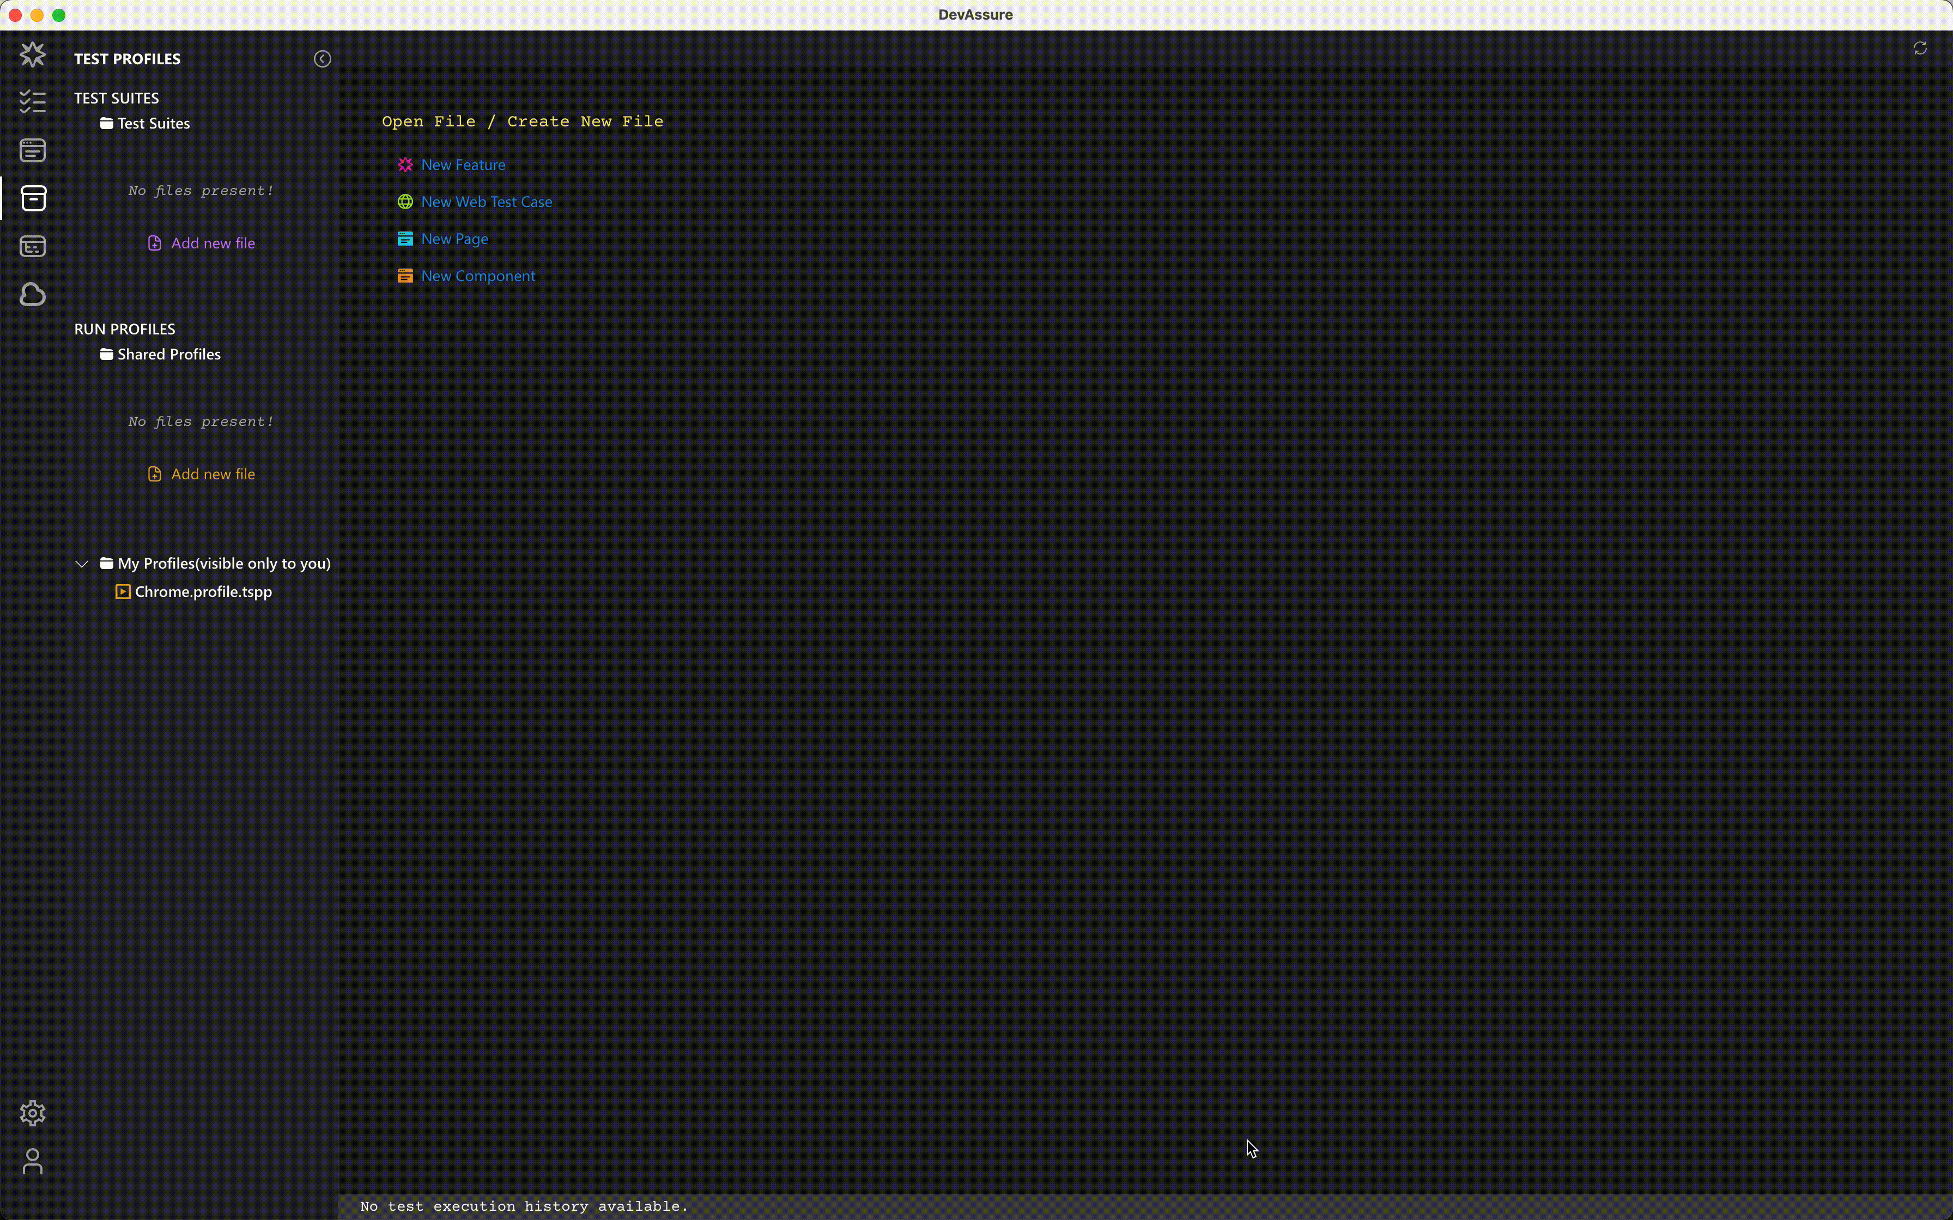Click the DevAssure logo icon in sidebar
Viewport: 1953px width, 1220px height.
32,55
